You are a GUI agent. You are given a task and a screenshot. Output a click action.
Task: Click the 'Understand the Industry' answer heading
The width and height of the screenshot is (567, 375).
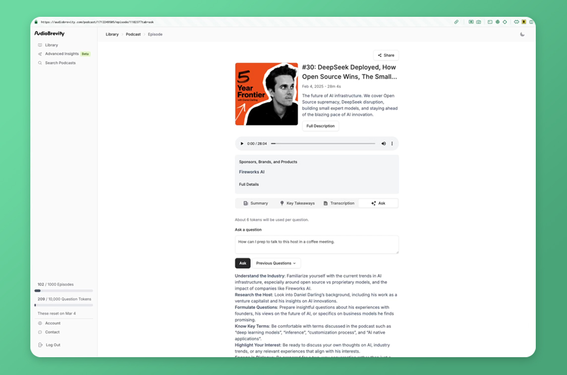[x=260, y=276]
